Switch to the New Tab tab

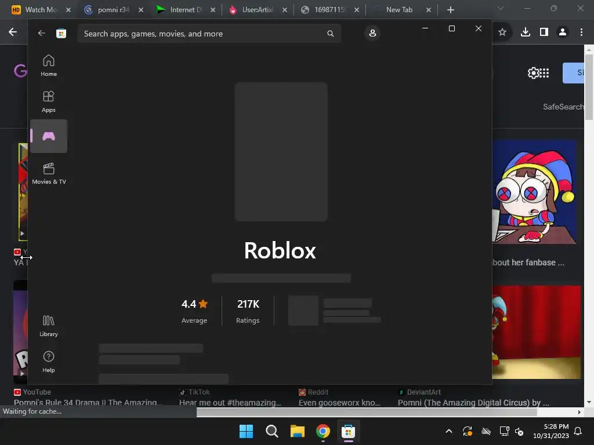pos(399,10)
